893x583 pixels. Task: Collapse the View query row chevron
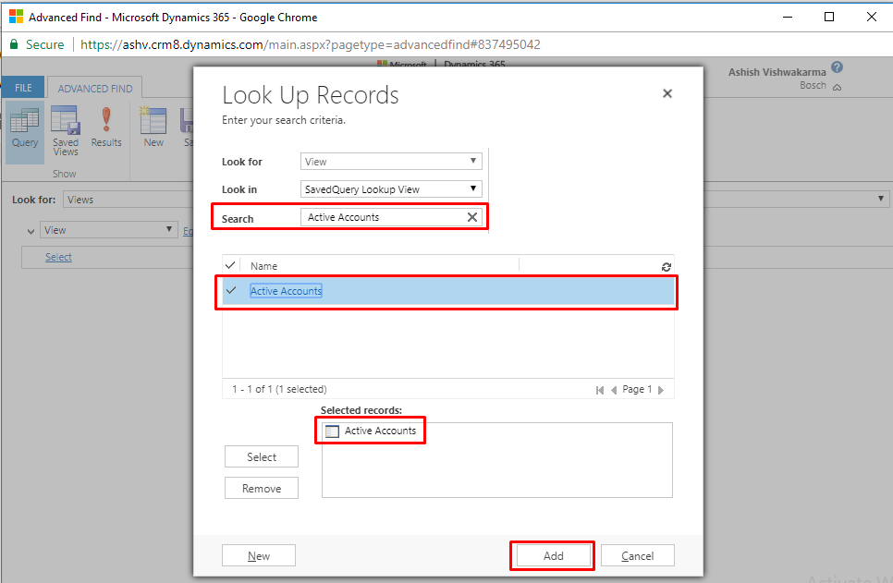point(31,231)
